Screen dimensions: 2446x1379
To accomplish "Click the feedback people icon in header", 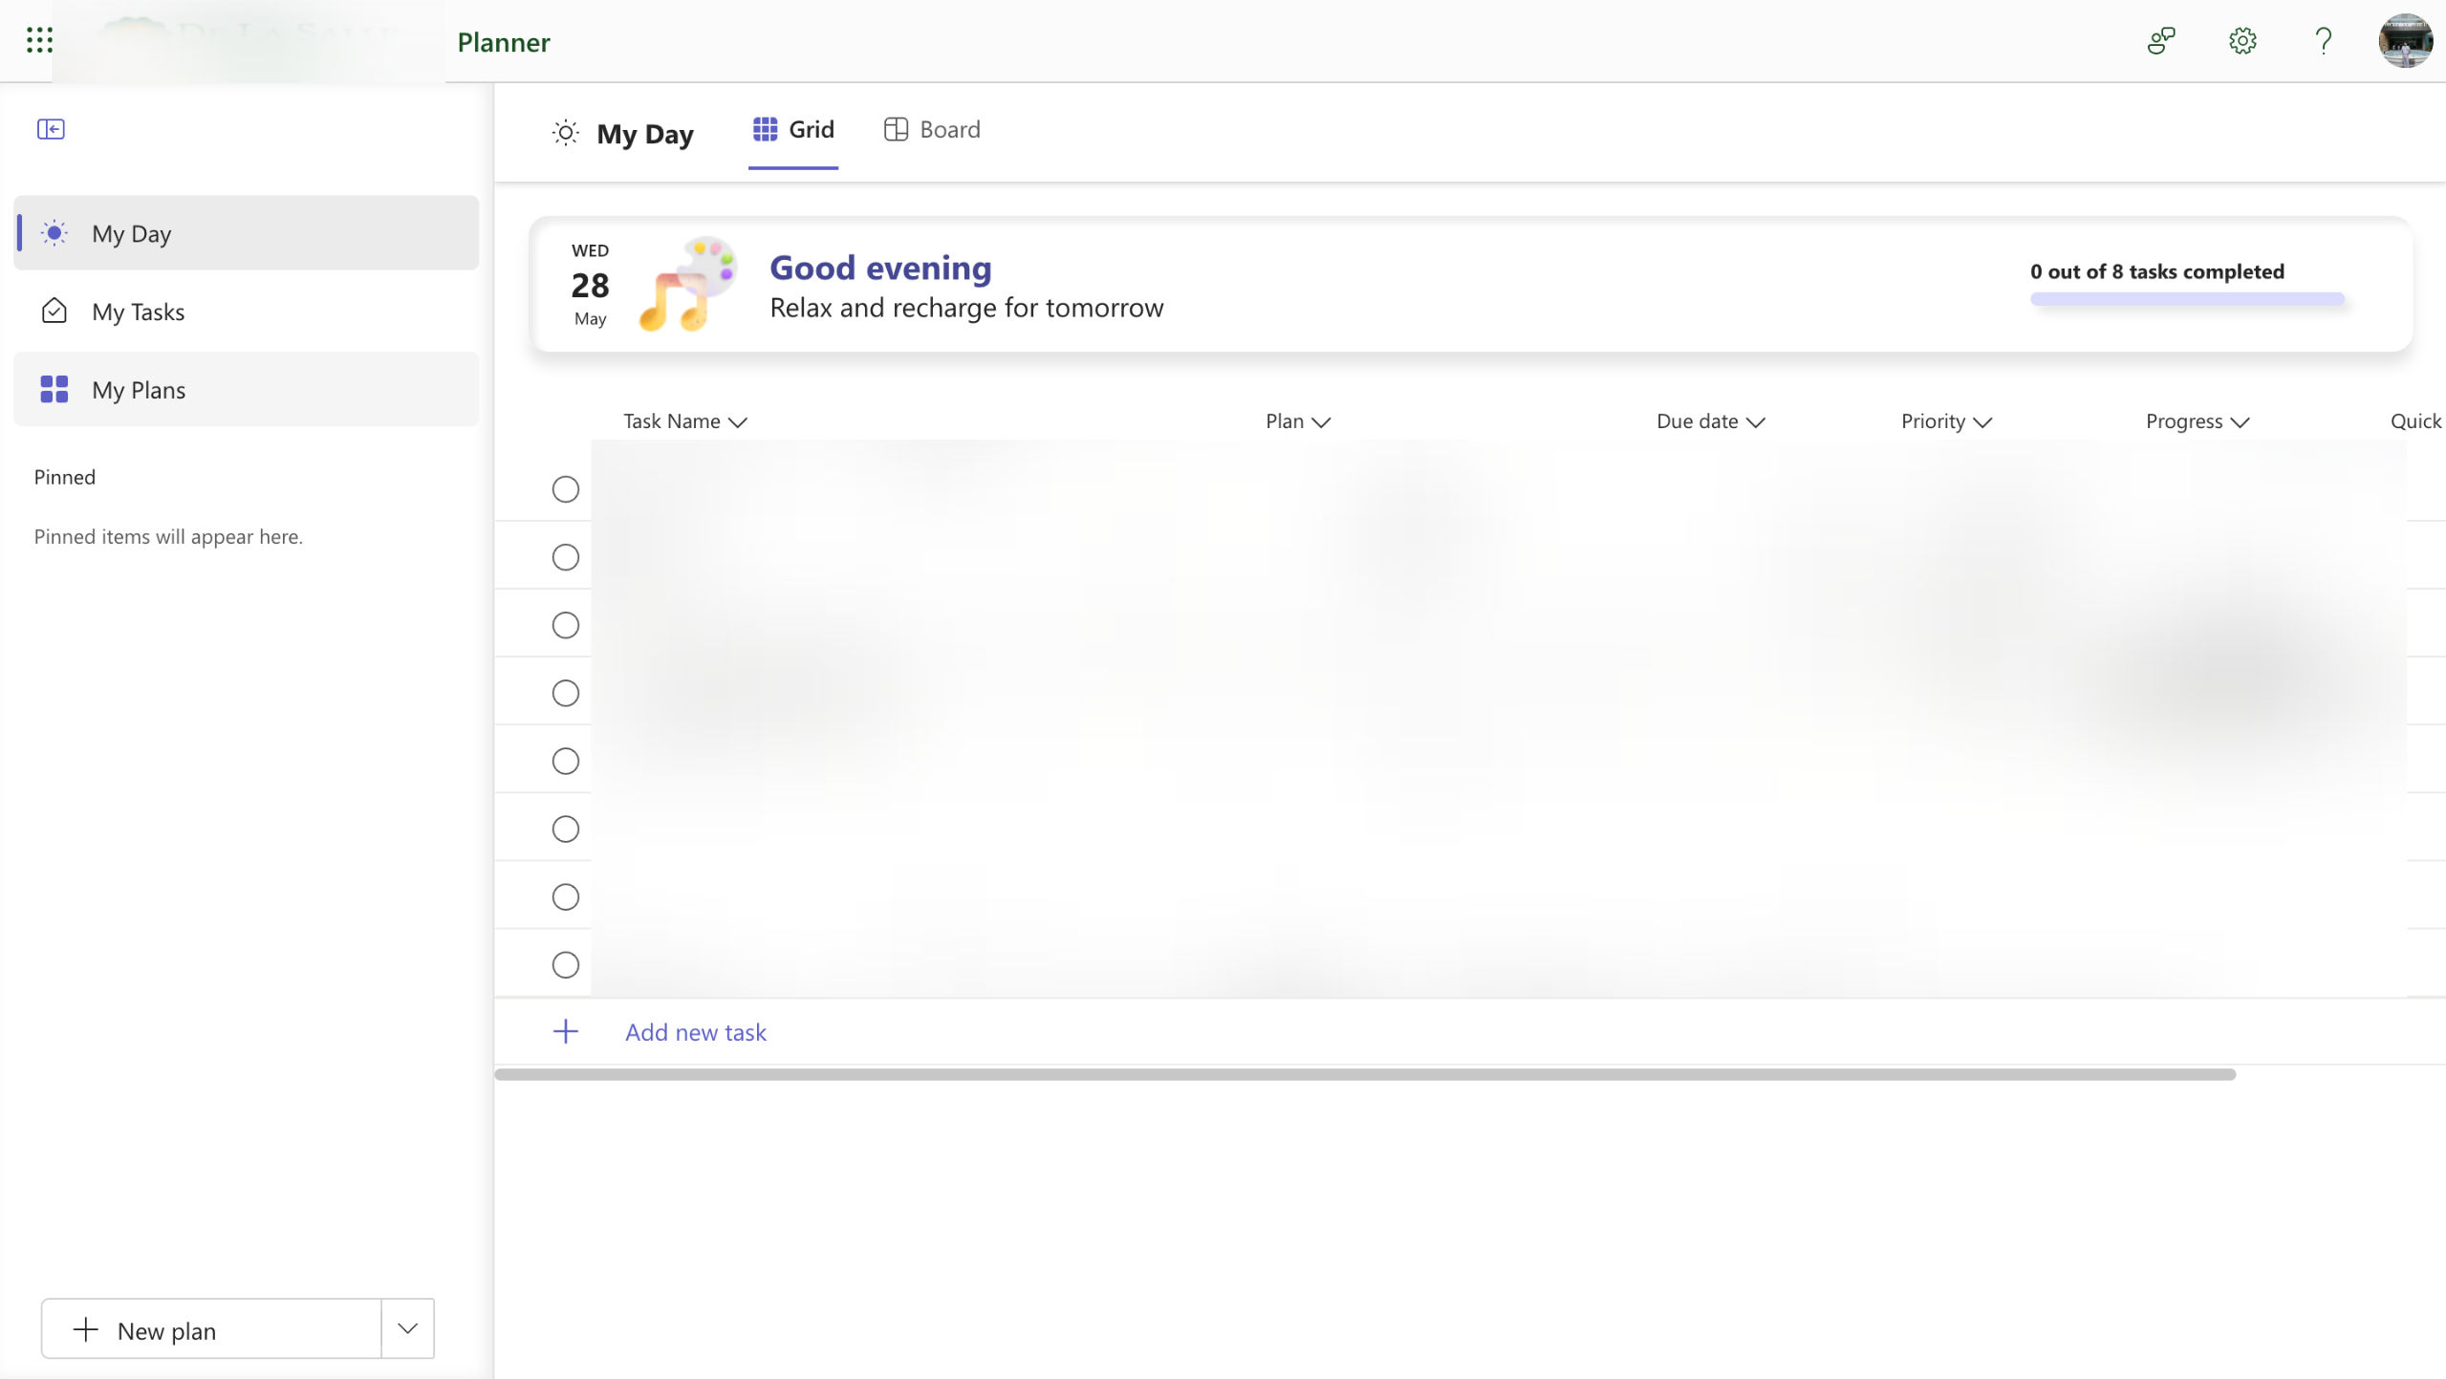I will (2161, 41).
